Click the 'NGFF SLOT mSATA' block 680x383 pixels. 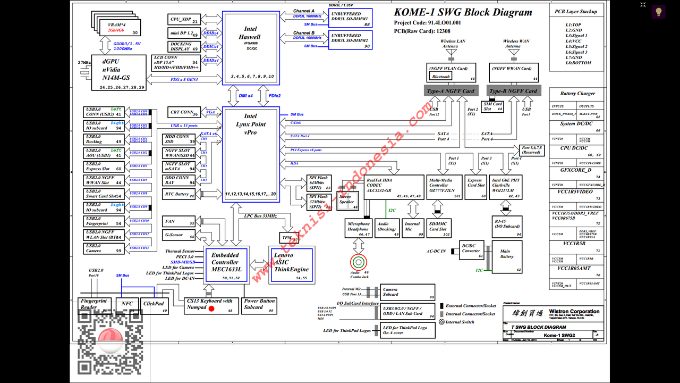[x=180, y=166]
